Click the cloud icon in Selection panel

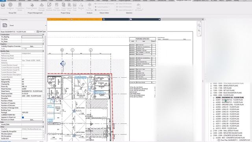pos(138,5)
